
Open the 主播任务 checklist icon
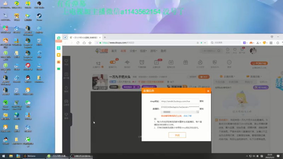(x=156, y=63)
